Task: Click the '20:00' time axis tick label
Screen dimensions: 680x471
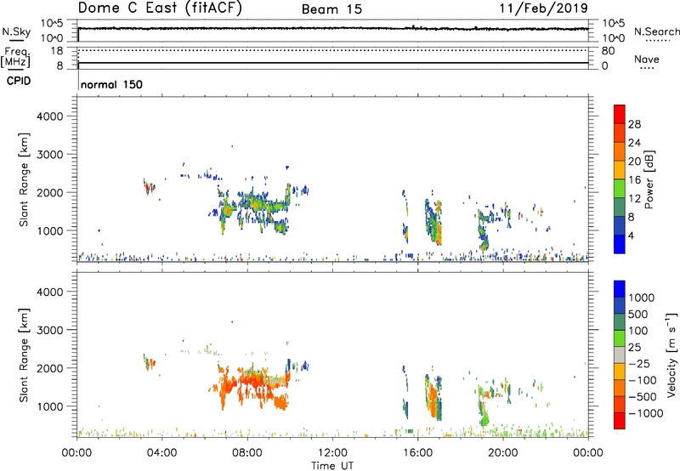Action: pyautogui.click(x=502, y=453)
